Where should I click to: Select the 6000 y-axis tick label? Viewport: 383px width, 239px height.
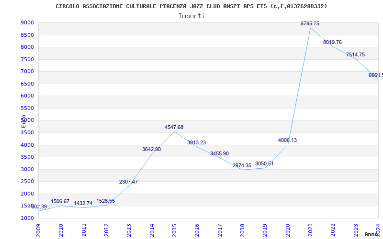click(x=27, y=96)
